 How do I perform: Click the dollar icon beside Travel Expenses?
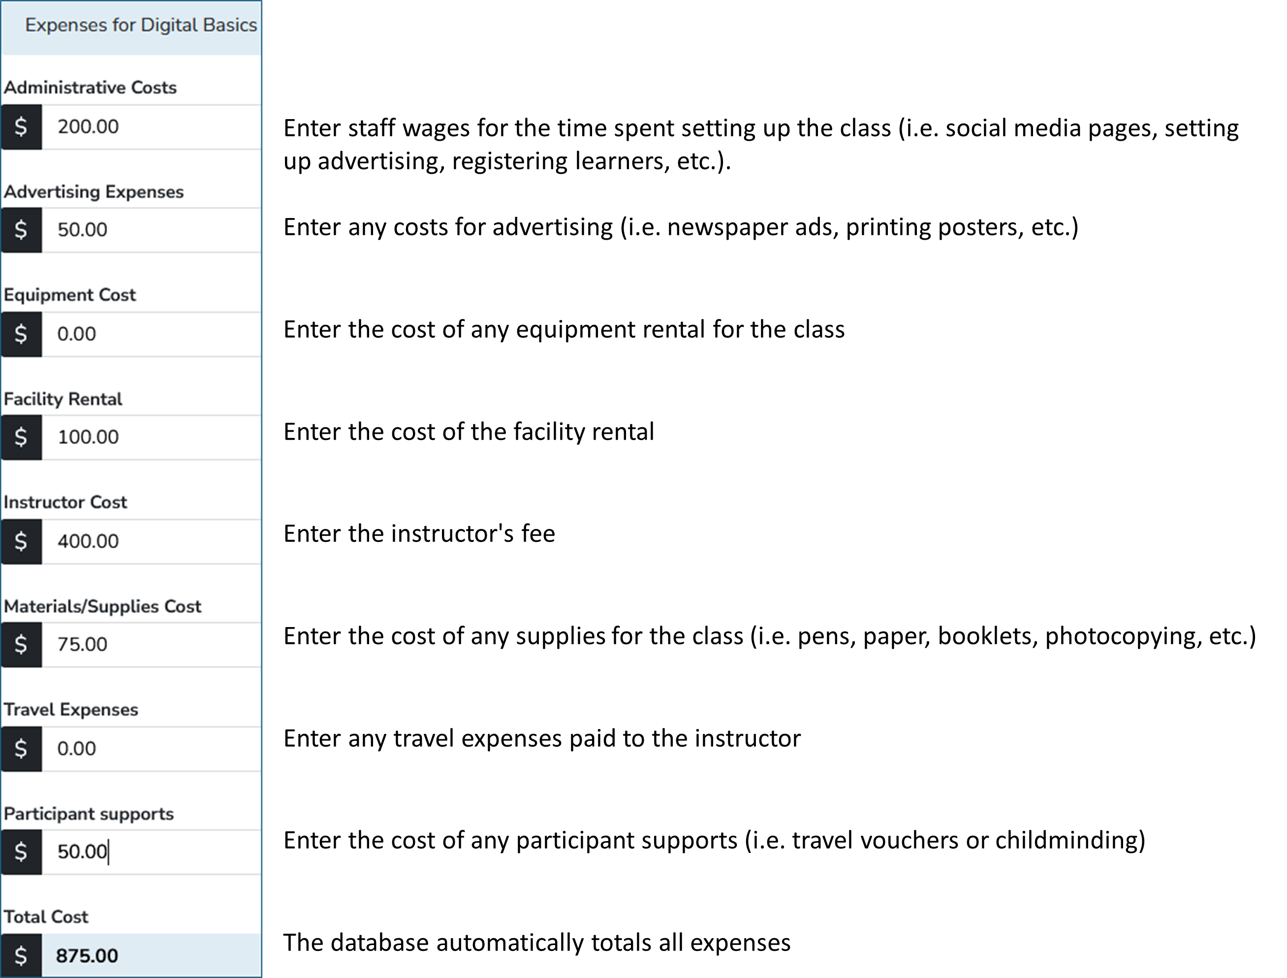(22, 749)
